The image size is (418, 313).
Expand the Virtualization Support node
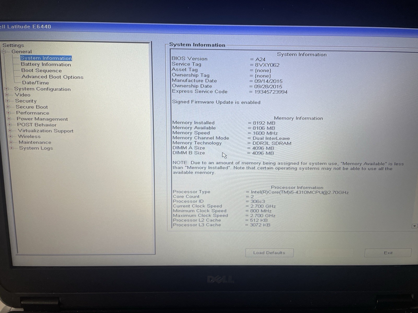(10, 131)
